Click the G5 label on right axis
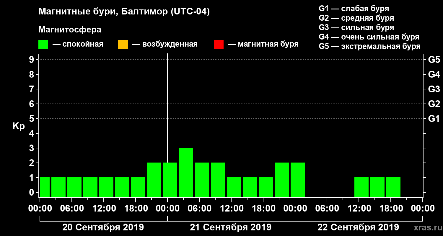The height and width of the screenshot is (236, 443). [x=434, y=60]
